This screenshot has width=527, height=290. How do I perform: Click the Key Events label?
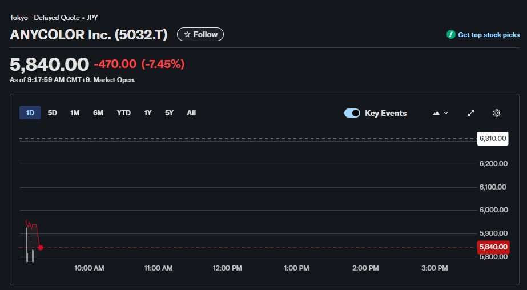[x=386, y=113]
